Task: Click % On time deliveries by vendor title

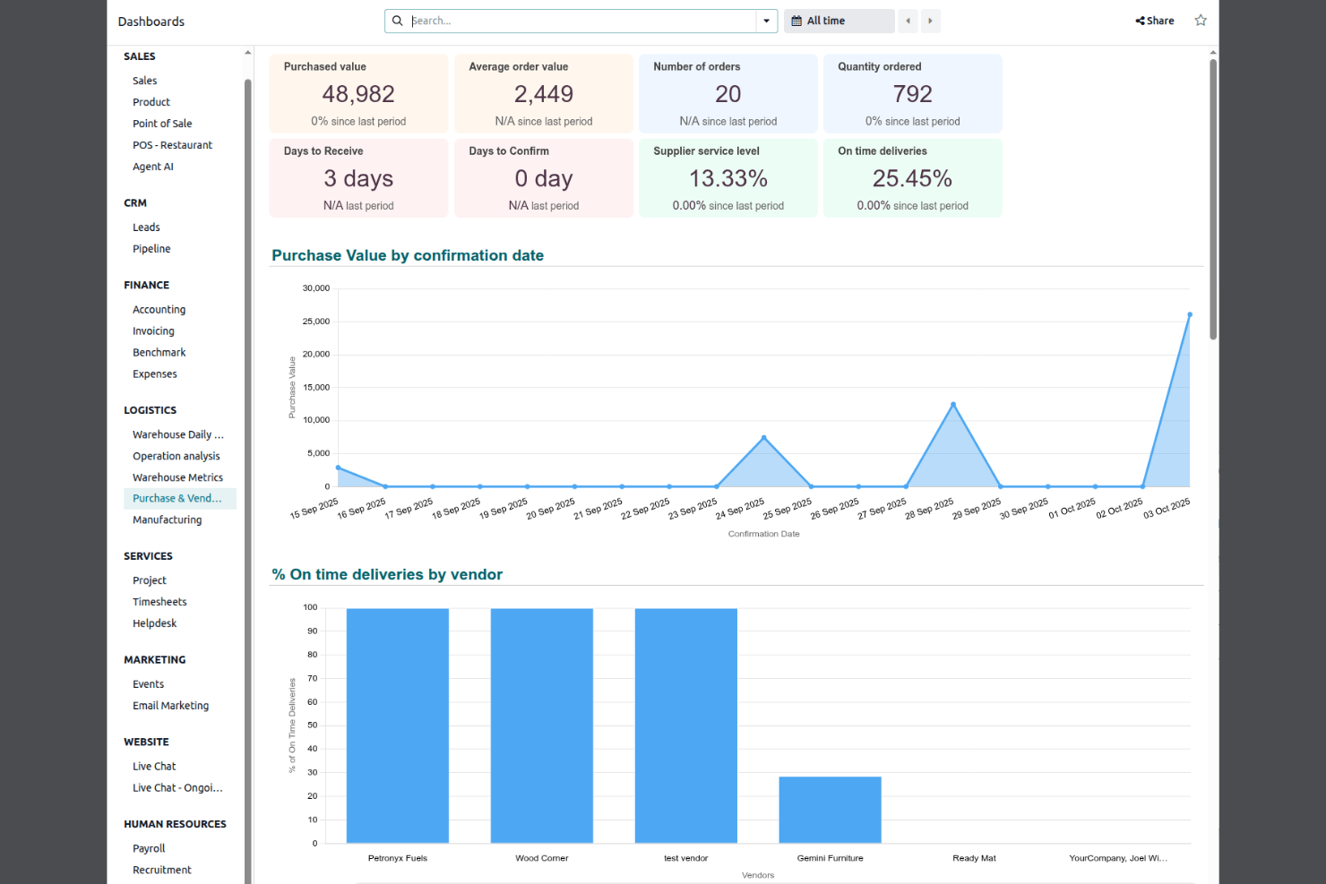Action: (x=387, y=574)
